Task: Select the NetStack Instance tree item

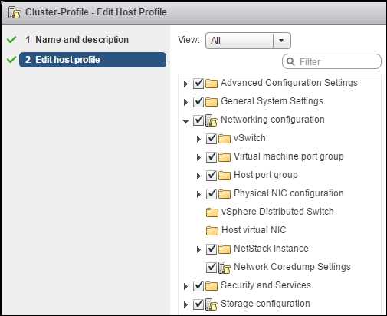Action: 271,249
